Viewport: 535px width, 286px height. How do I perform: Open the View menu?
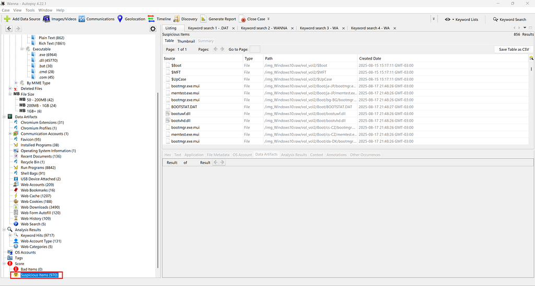17,10
